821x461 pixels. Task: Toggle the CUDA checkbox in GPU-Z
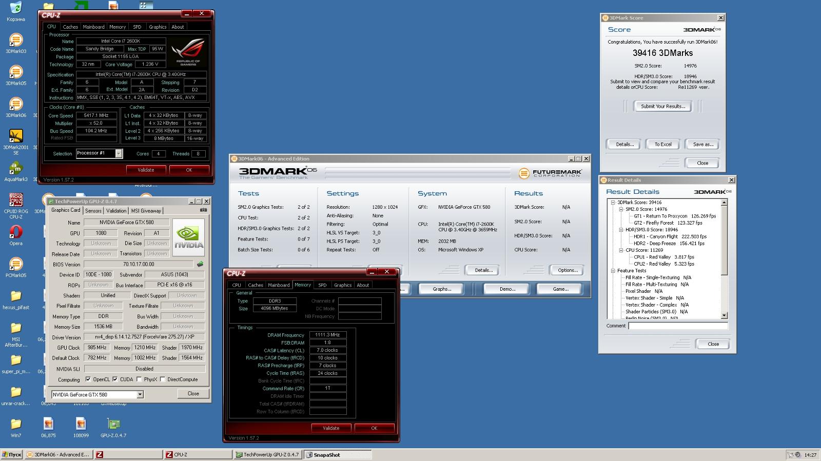click(115, 379)
